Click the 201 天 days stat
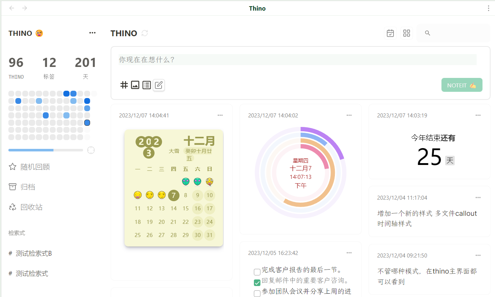The width and height of the screenshot is (495, 297). (x=85, y=68)
